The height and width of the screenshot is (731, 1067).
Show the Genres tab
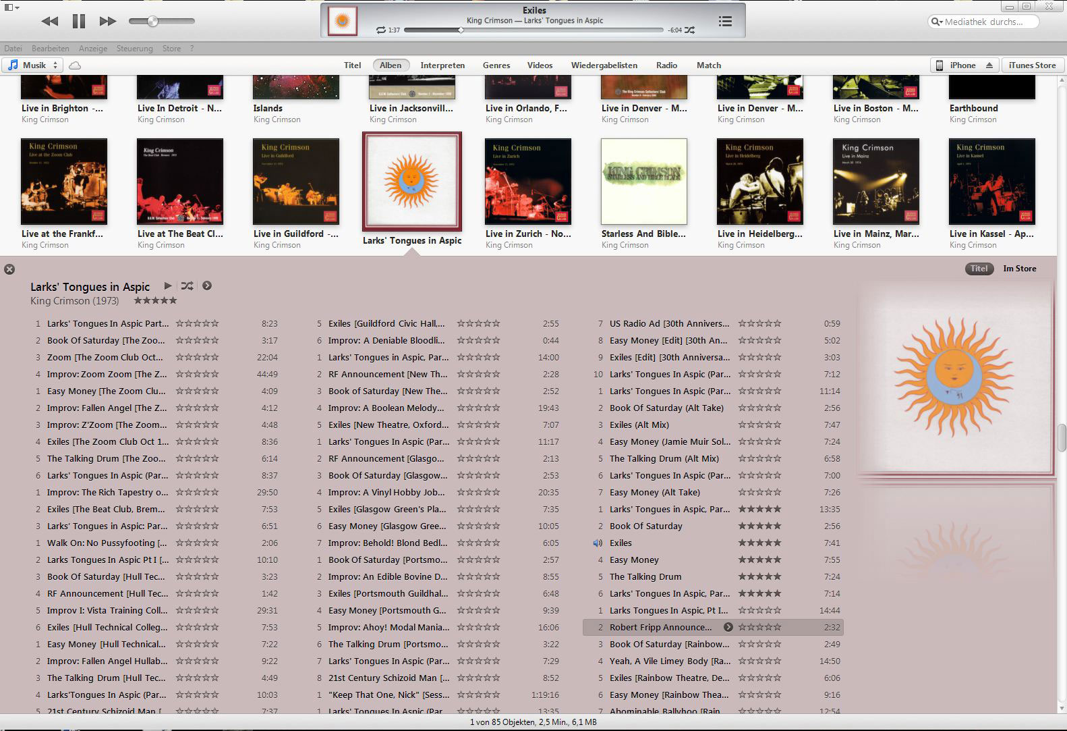[496, 65]
